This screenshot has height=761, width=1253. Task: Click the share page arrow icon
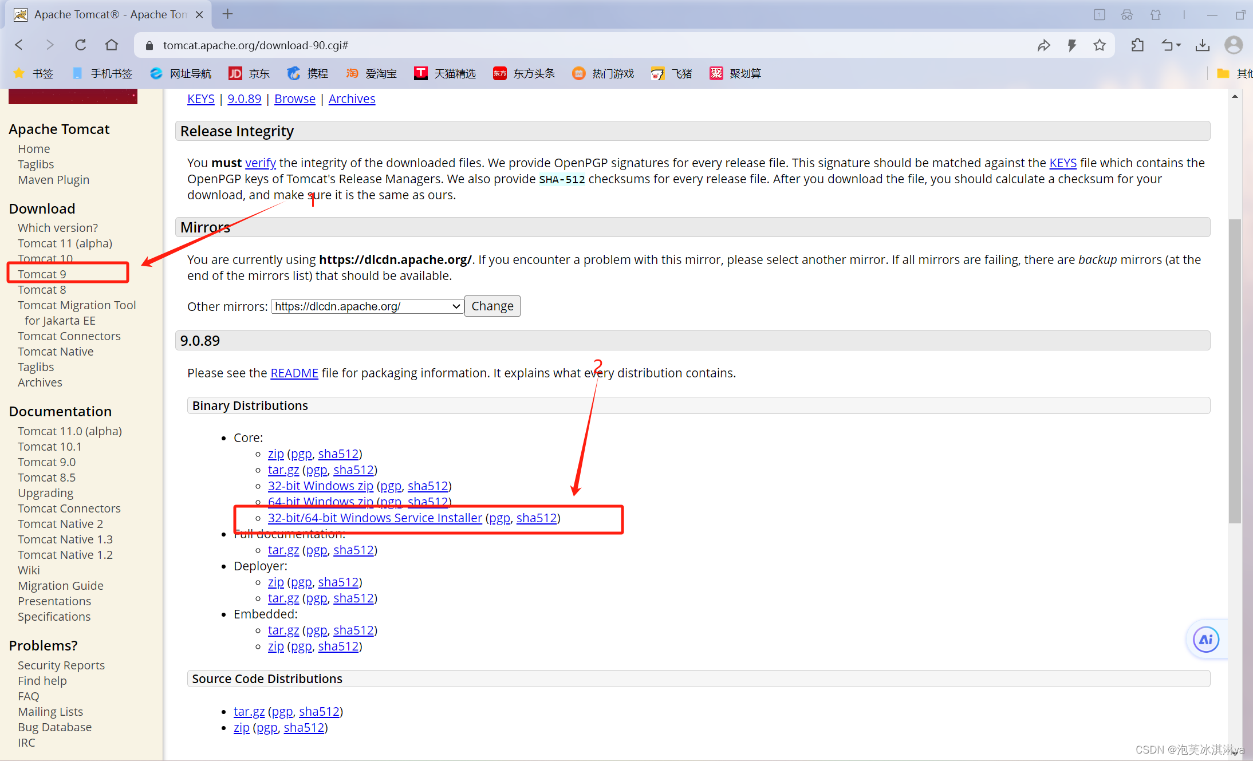1043,45
